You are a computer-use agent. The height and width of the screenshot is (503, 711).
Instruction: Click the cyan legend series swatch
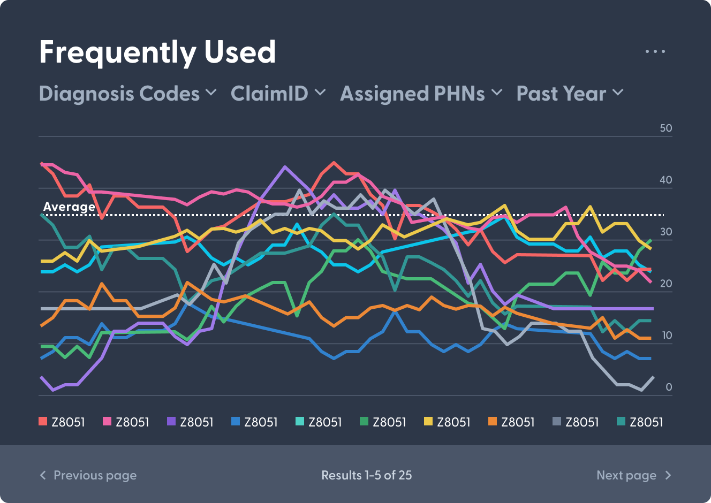[300, 422]
